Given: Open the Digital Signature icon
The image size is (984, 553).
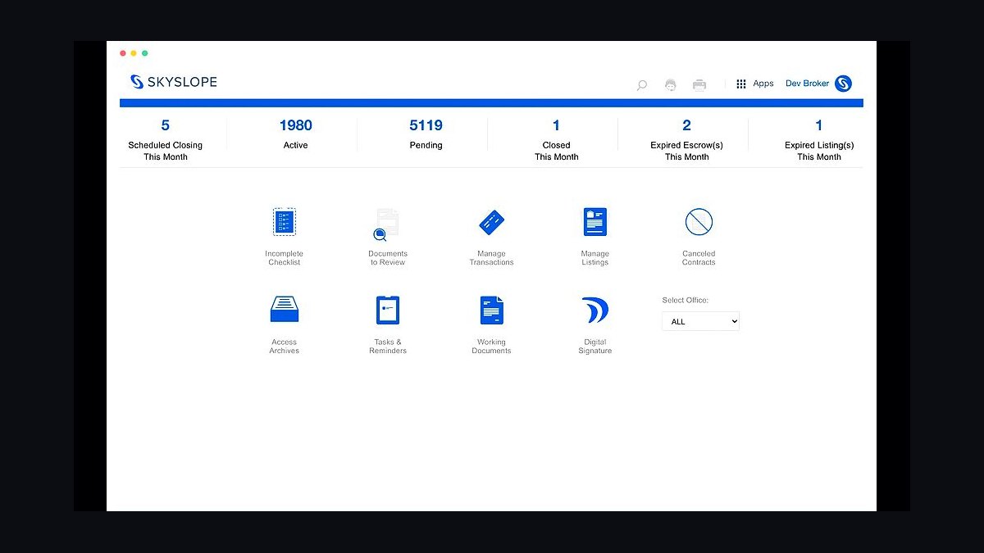Looking at the screenshot, I should pos(594,310).
